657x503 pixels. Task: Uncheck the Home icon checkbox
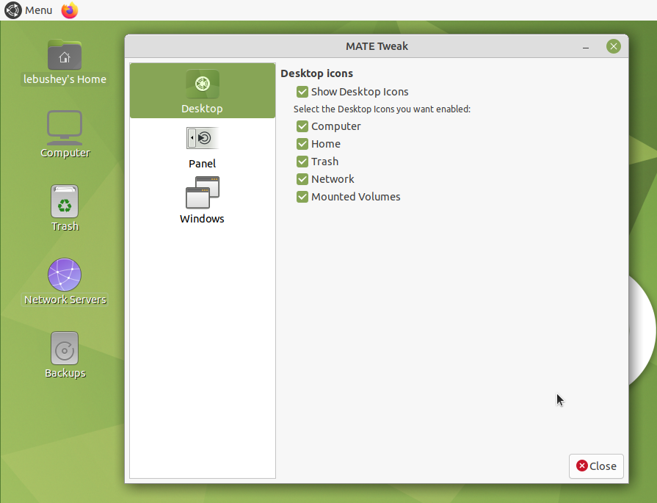click(x=302, y=144)
